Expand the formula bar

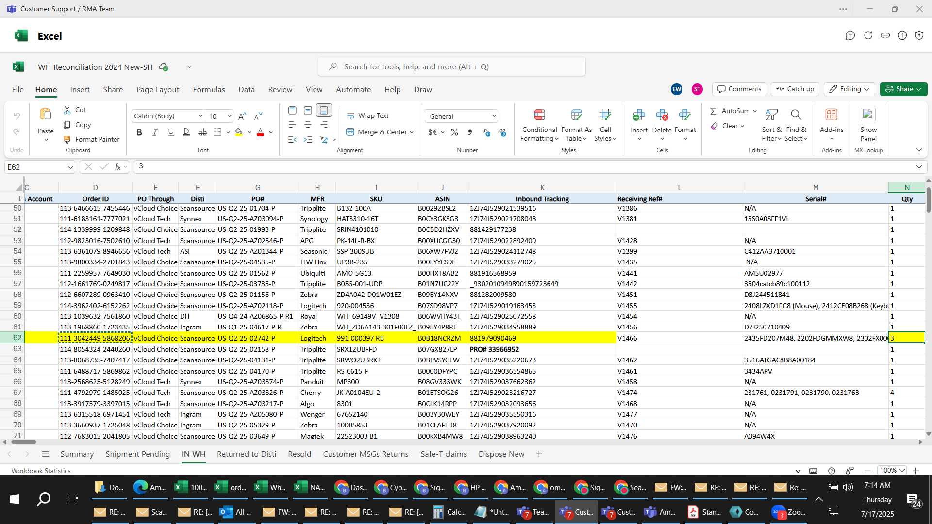919,167
